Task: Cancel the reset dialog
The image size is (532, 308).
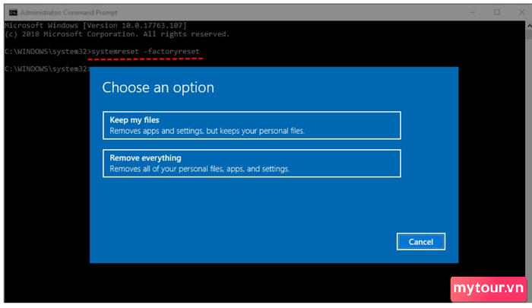Action: pyautogui.click(x=421, y=241)
